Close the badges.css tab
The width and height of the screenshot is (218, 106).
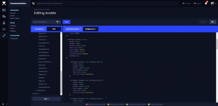[x=96, y=29]
